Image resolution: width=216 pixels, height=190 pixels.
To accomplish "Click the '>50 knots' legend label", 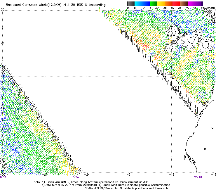I will point(208,8).
